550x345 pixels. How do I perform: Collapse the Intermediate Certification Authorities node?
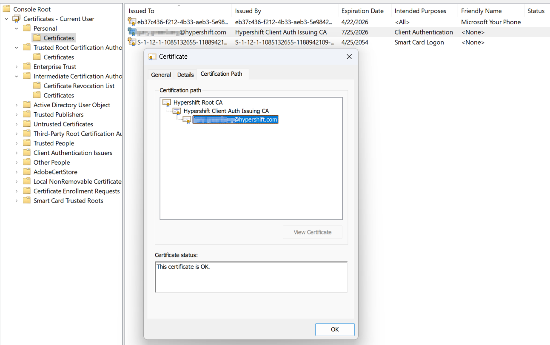point(17,76)
